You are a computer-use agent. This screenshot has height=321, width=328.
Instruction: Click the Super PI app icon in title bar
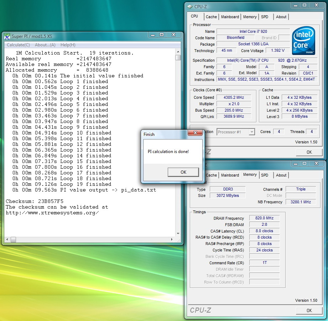click(x=7, y=36)
